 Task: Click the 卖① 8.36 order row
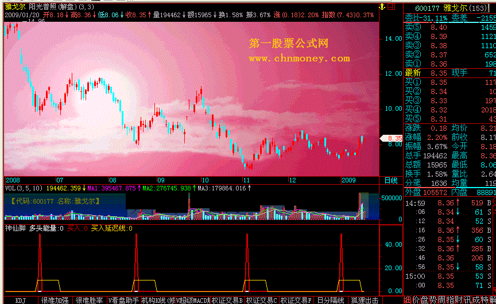pyautogui.click(x=450, y=64)
